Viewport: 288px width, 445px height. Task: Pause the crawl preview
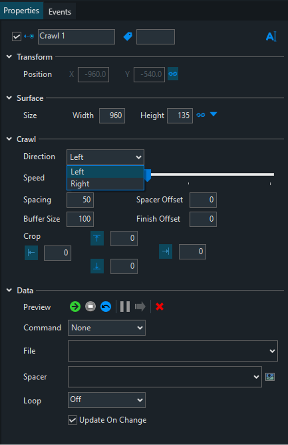tap(125, 307)
